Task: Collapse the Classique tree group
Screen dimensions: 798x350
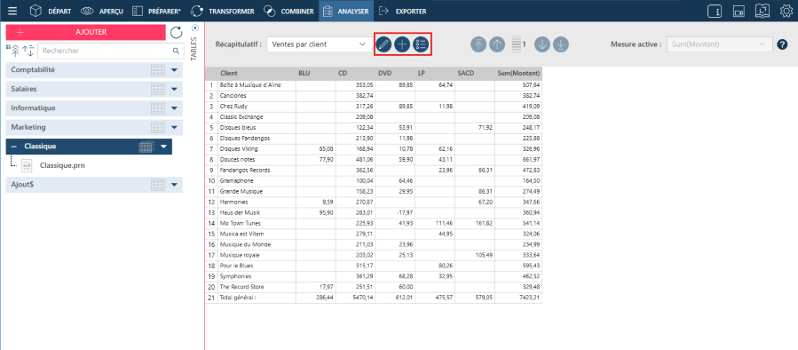Action: coord(14,147)
